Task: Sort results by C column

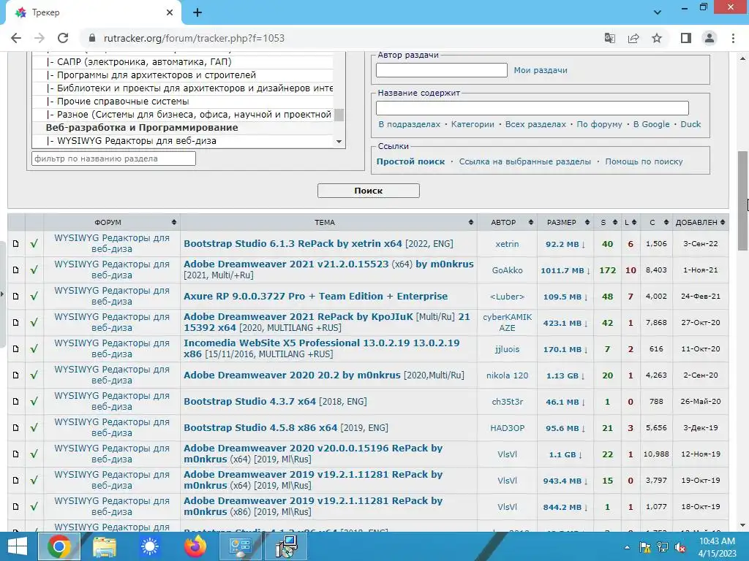Action: point(656,222)
